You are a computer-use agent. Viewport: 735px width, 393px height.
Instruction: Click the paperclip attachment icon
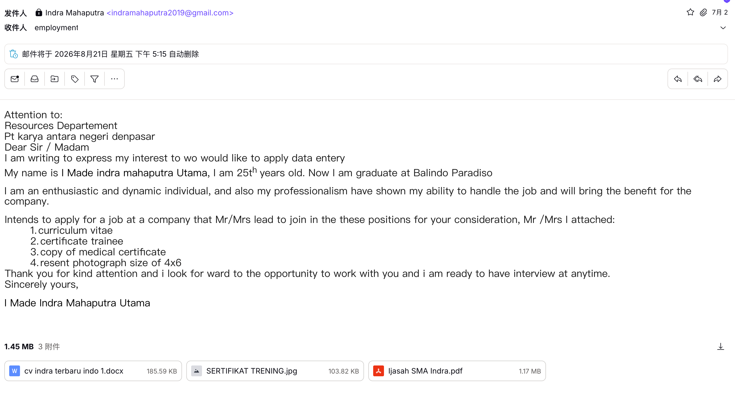click(703, 12)
